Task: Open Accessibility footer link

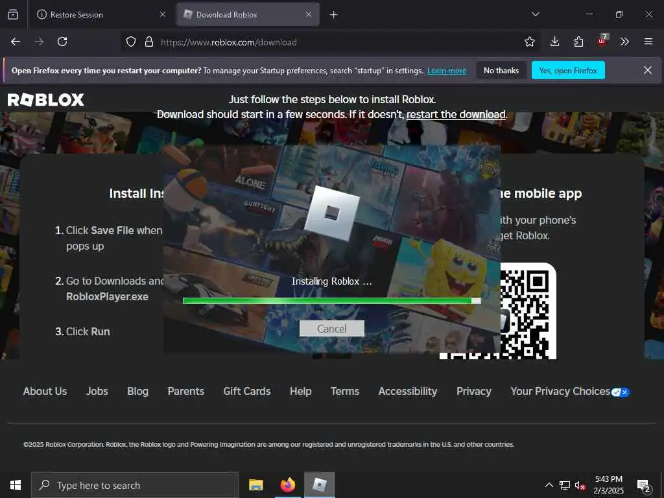Action: (x=408, y=391)
